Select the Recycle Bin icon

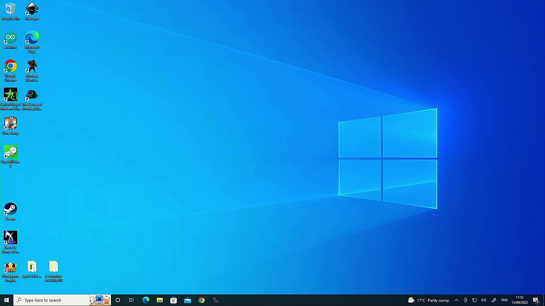(10, 11)
